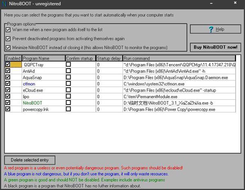Toggle Prevent deactivated programs from activating again

8,39
